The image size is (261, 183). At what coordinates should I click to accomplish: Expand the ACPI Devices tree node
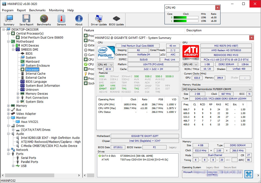[13, 46]
